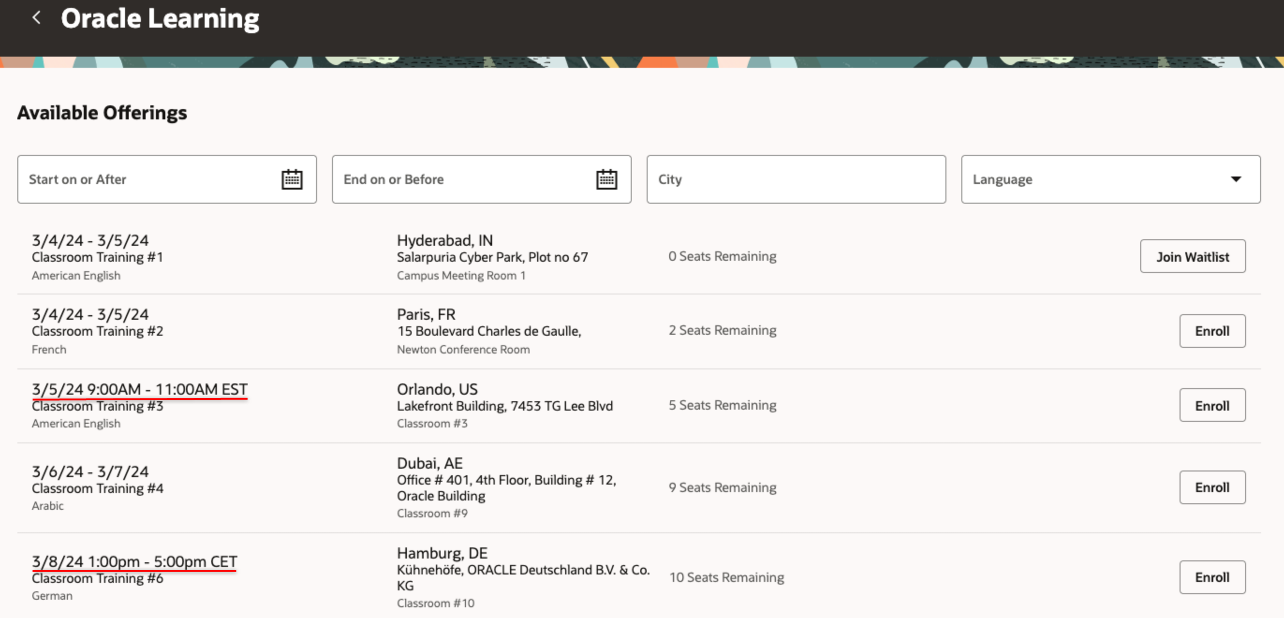Screen dimensions: 1284x618
Task: Enroll in the Dubai Classroom Training #4
Action: point(1212,487)
